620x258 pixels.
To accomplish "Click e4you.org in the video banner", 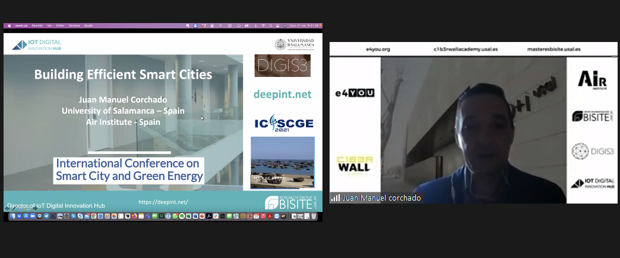I will [x=378, y=49].
